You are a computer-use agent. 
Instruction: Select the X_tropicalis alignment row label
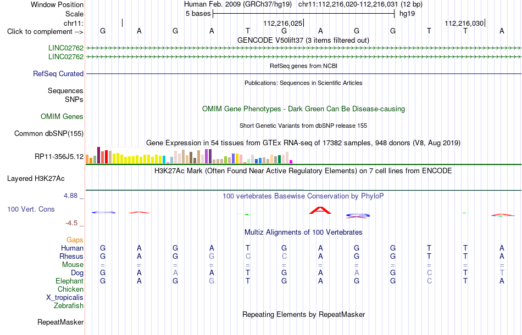tap(65, 298)
